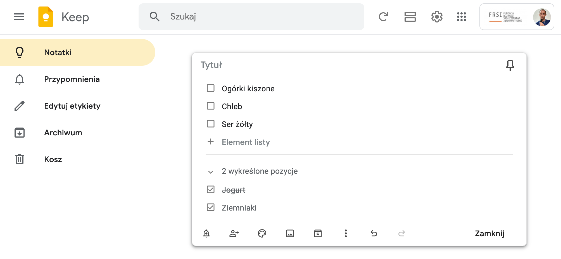Image resolution: width=561 pixels, height=259 pixels.
Task: Refresh notes with the reload icon
Action: tap(383, 17)
